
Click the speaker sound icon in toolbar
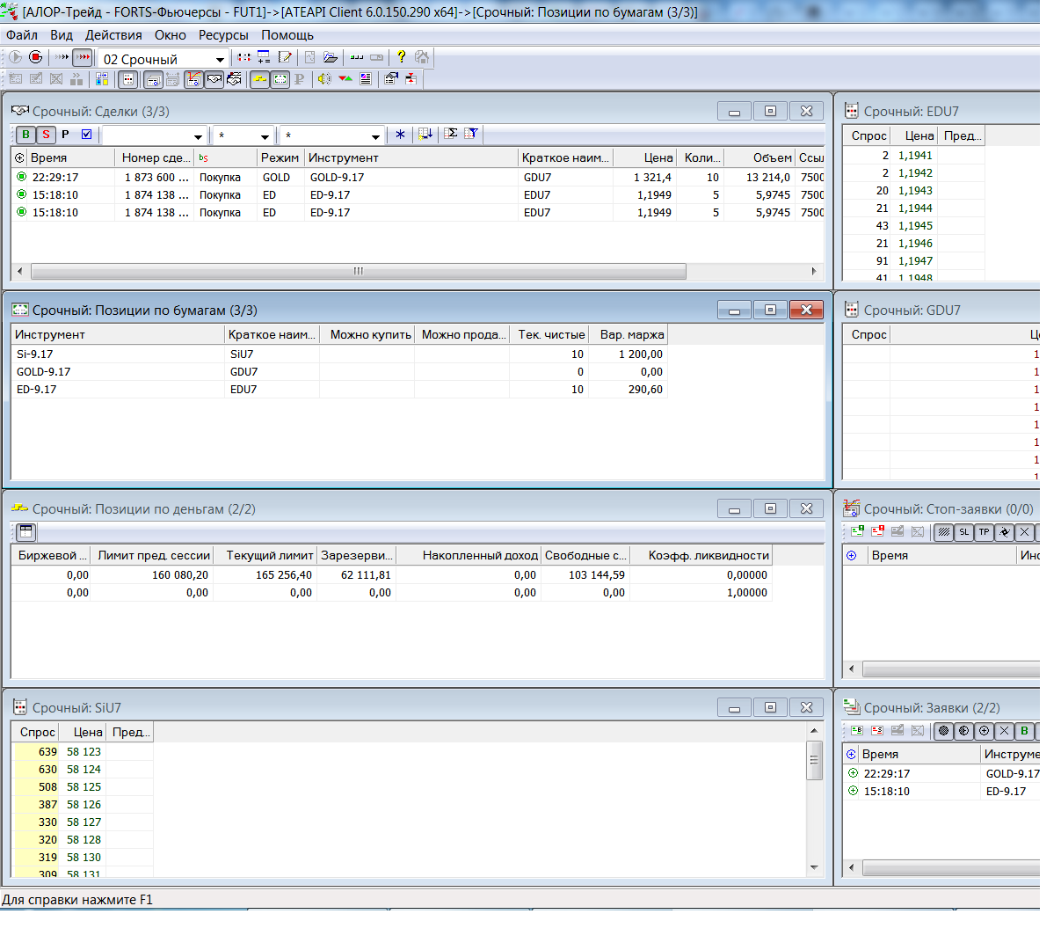point(324,79)
